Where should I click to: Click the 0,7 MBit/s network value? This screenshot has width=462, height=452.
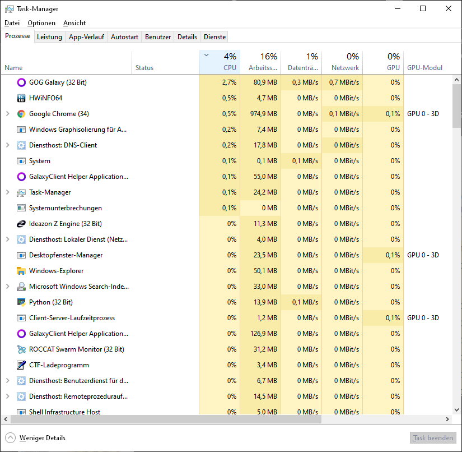(344, 82)
